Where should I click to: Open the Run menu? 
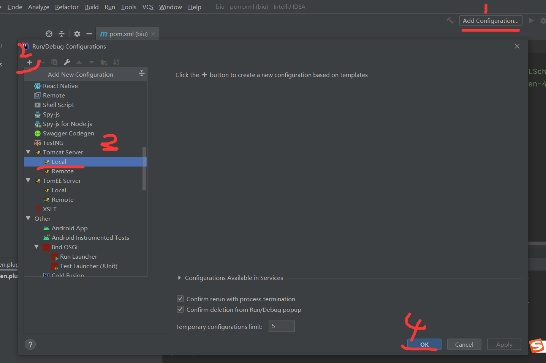click(x=110, y=7)
